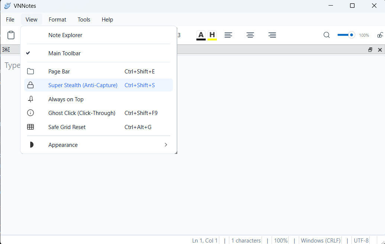385x244 pixels.
Task: Expand the Appearance submenu
Action: [63, 145]
